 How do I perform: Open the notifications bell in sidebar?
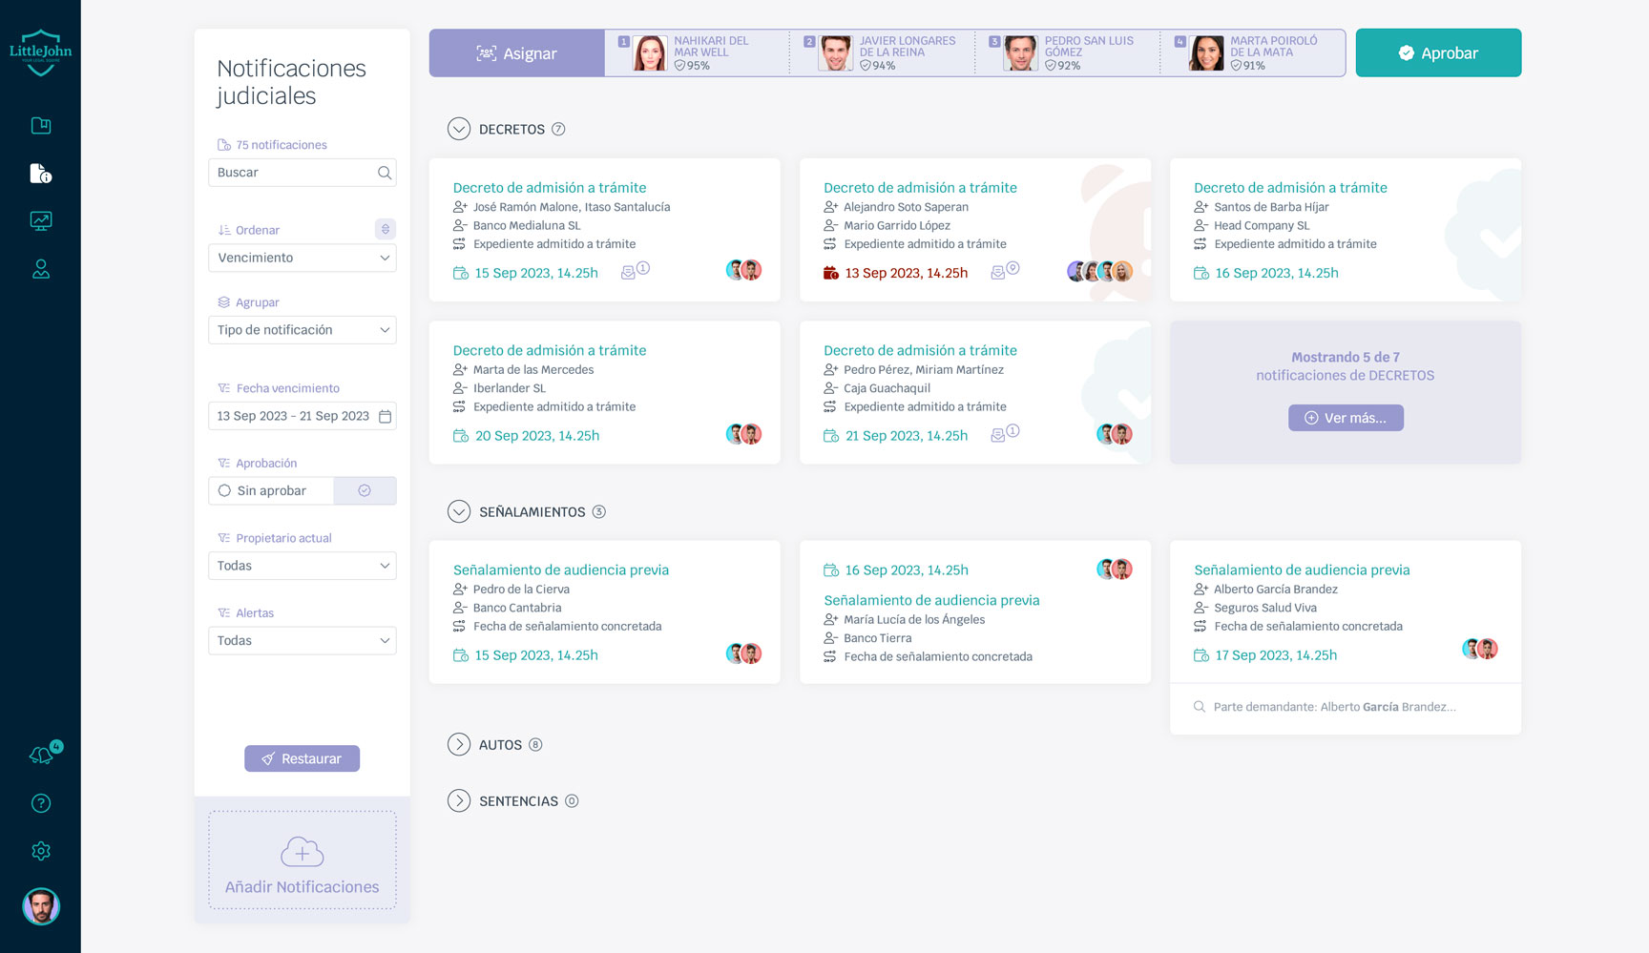click(x=41, y=756)
